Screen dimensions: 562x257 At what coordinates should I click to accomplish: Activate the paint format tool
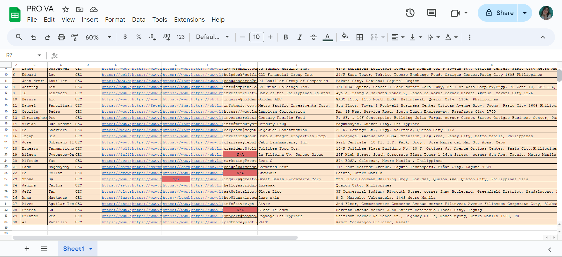point(75,37)
